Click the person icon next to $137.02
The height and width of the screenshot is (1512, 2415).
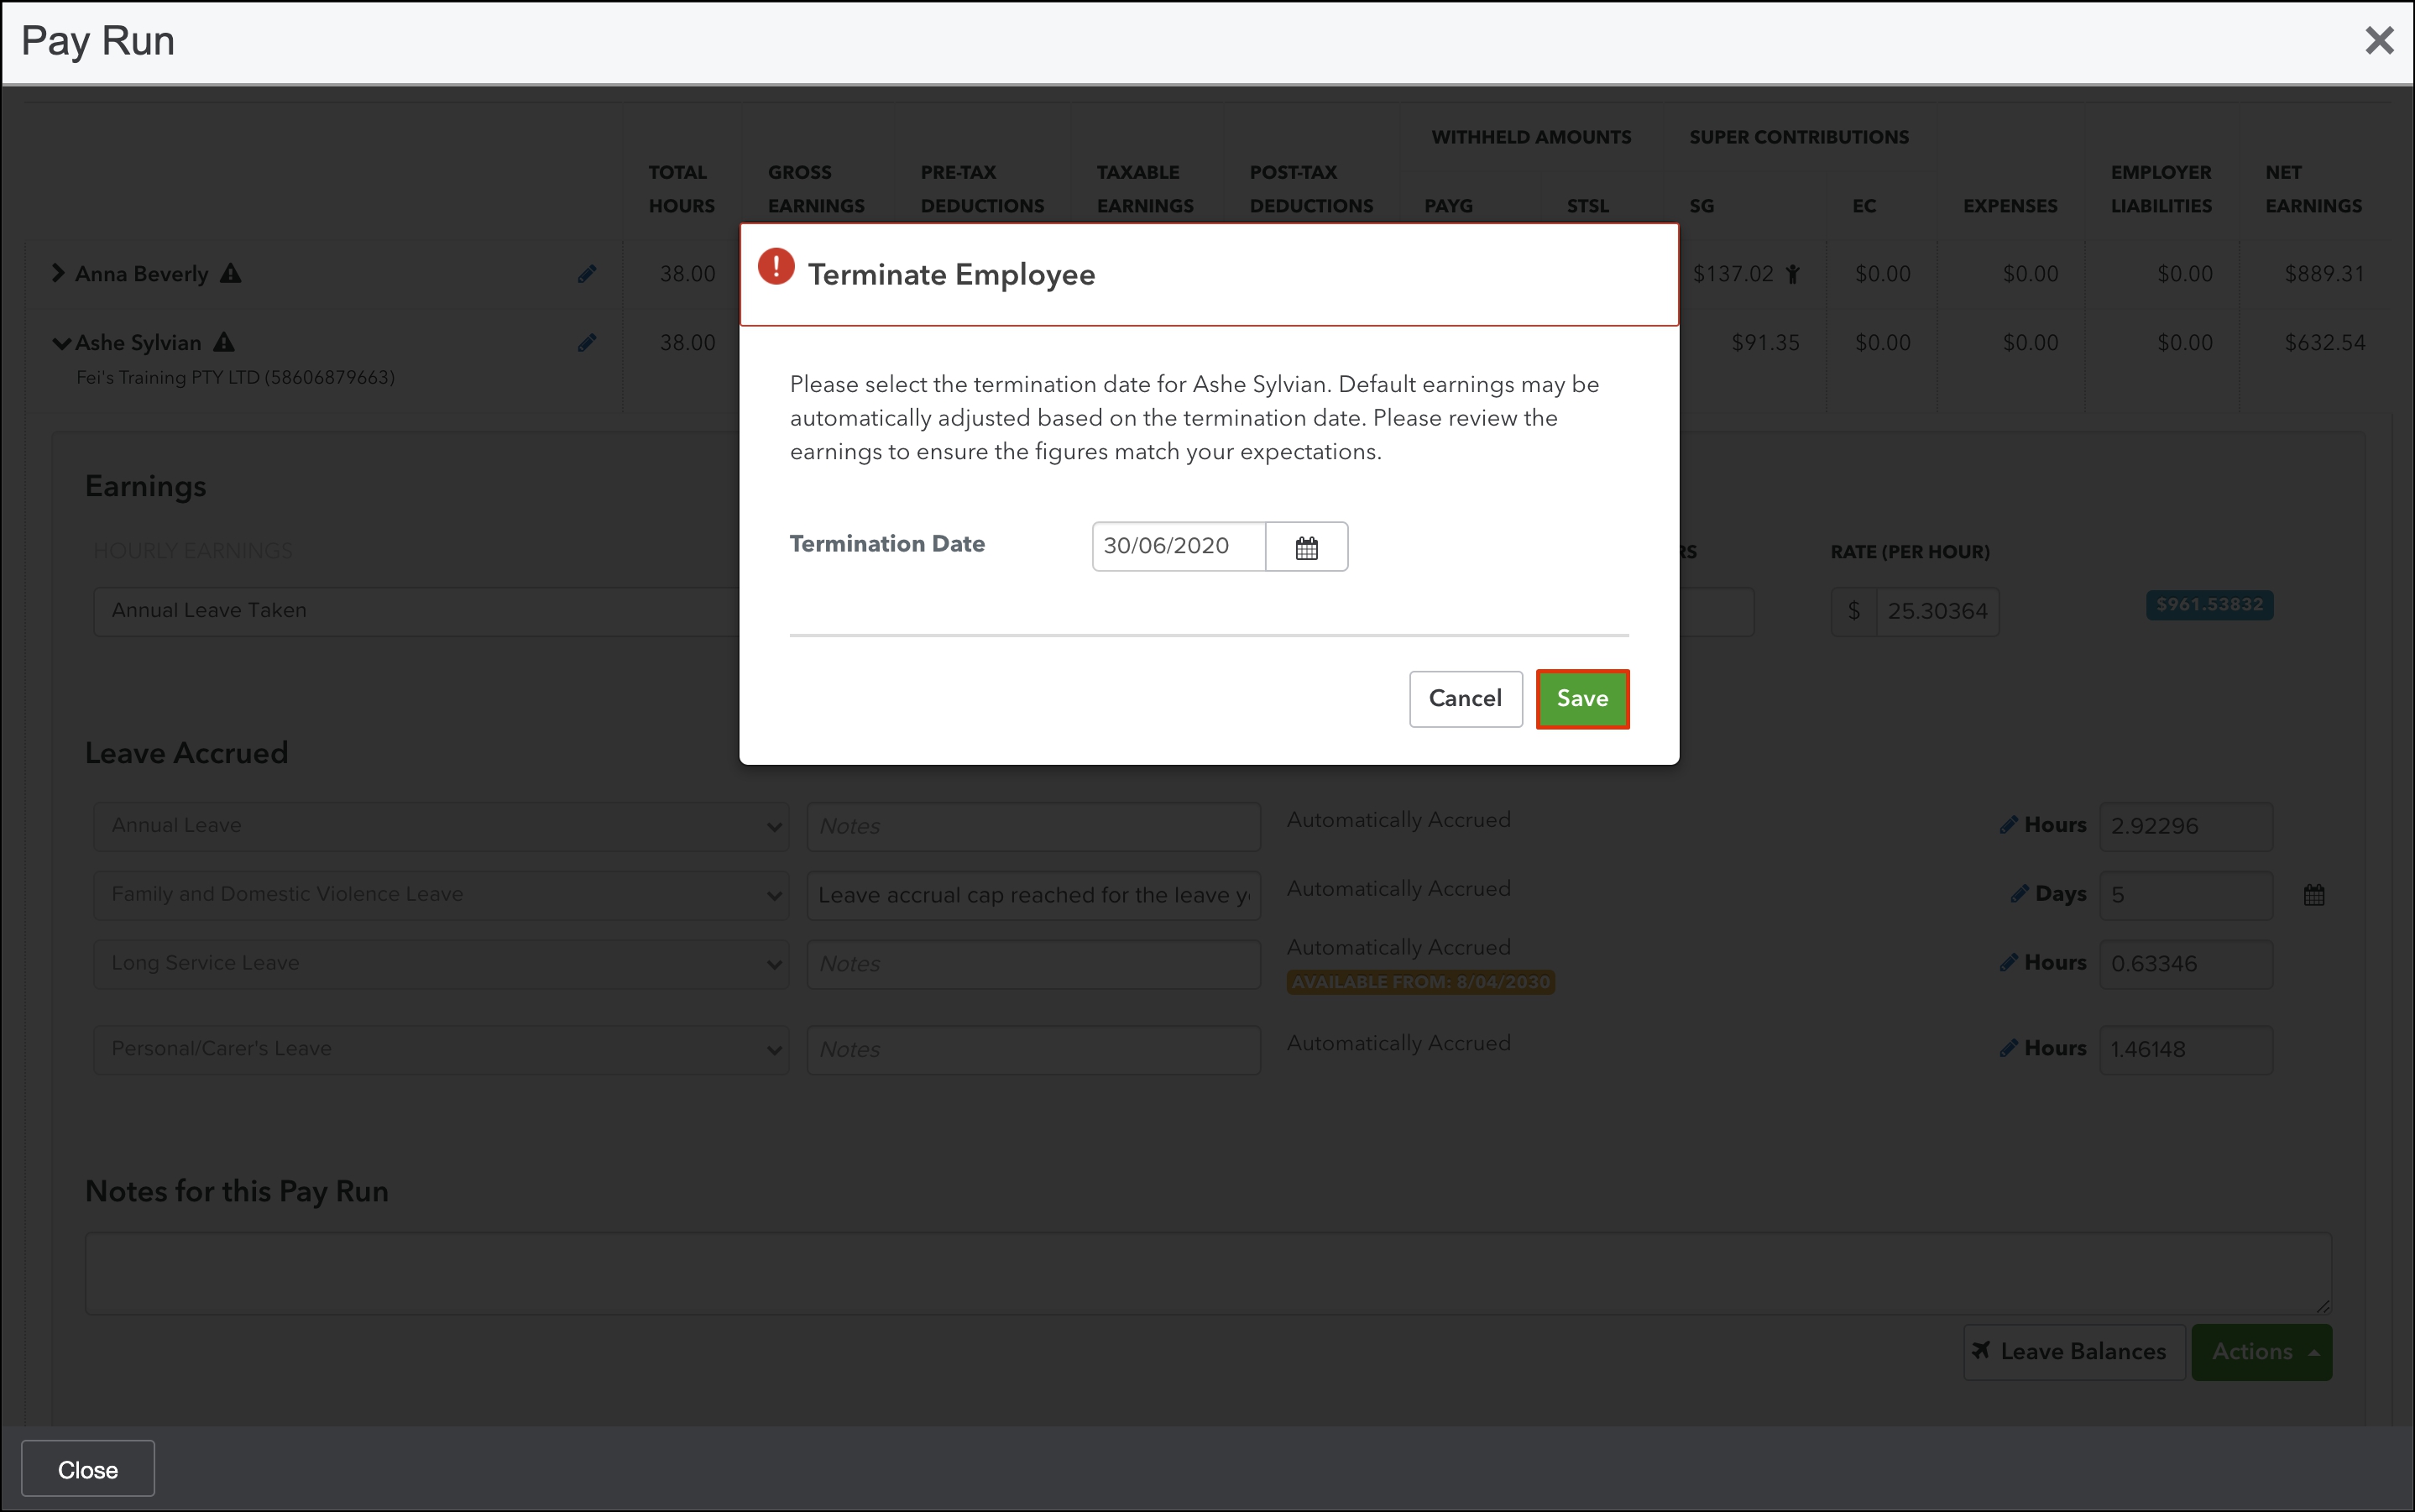click(x=1792, y=274)
